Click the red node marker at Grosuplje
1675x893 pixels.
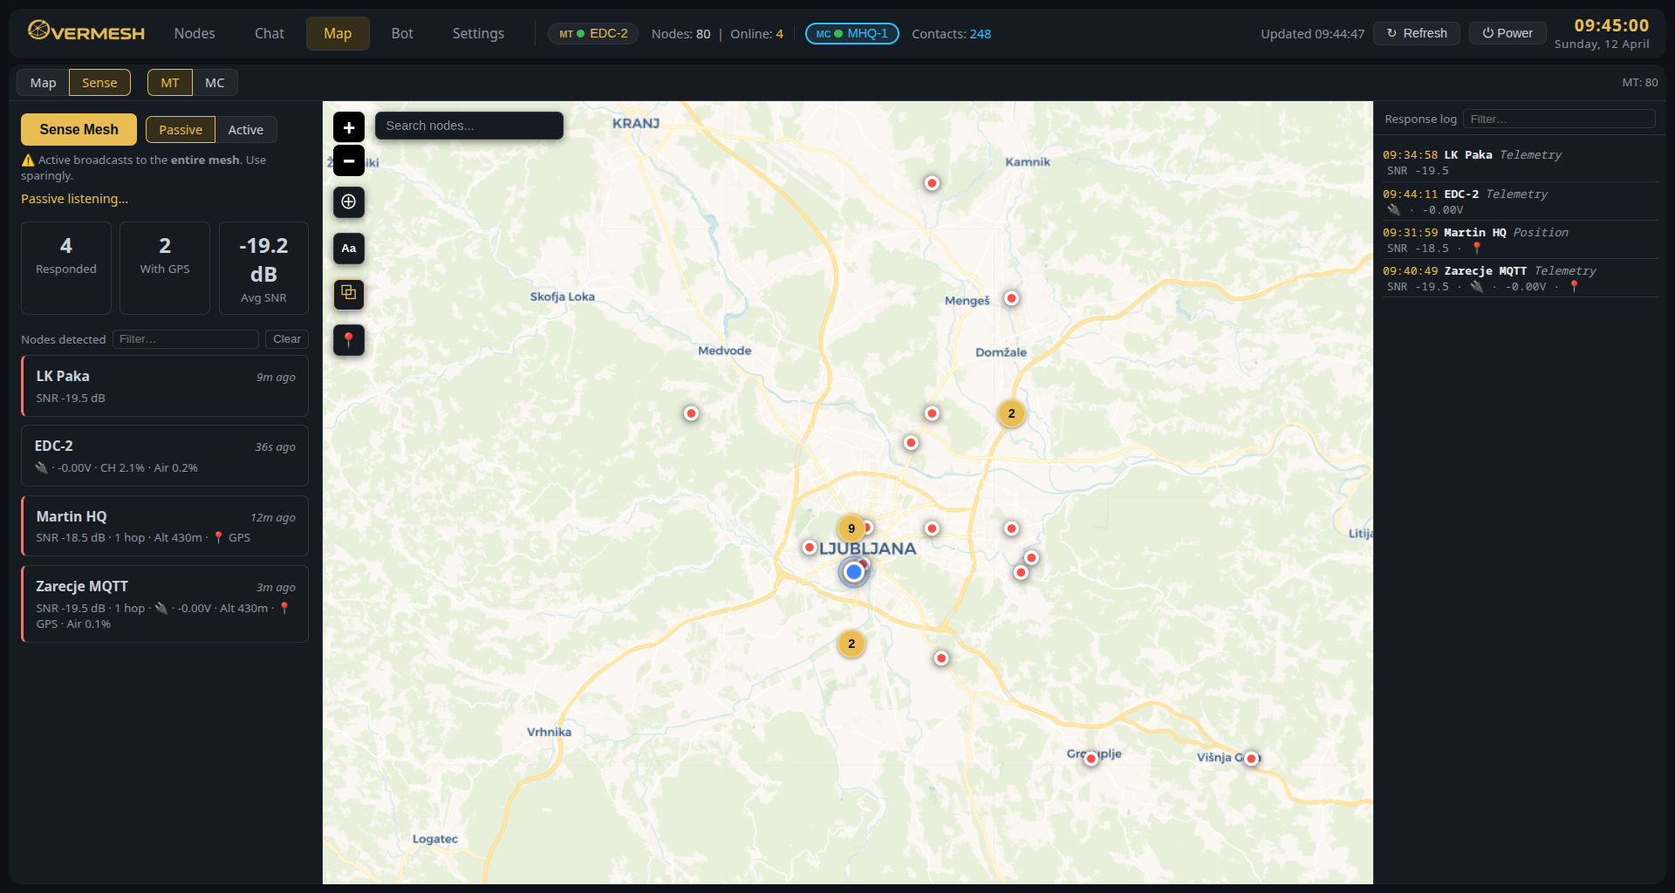[x=1090, y=759]
